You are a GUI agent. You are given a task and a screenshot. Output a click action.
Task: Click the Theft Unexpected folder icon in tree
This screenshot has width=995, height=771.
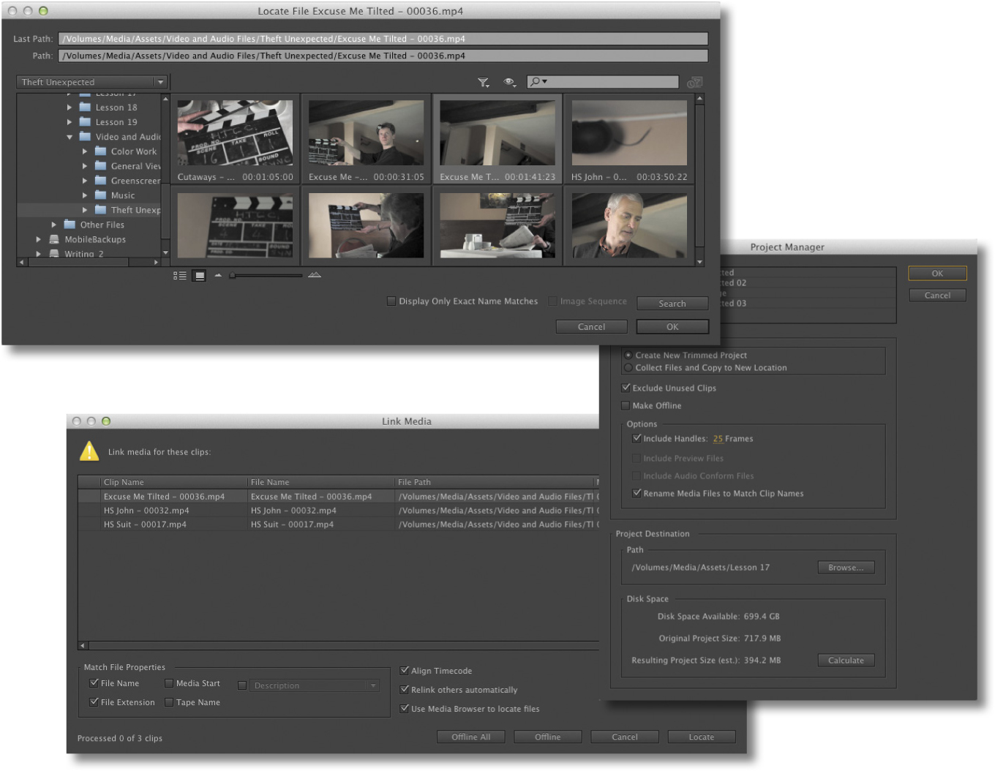[101, 209]
